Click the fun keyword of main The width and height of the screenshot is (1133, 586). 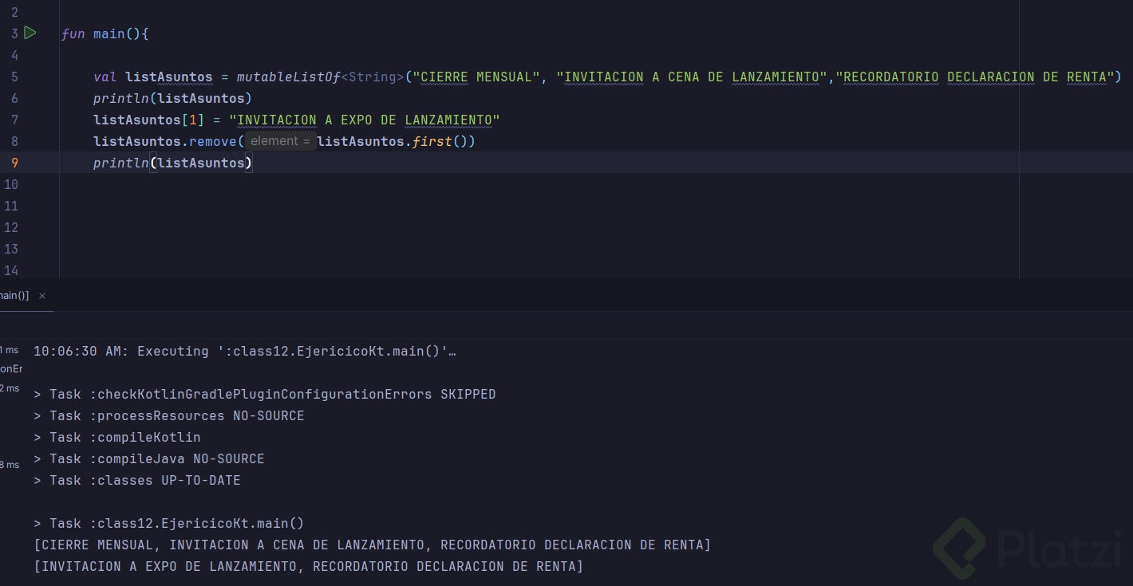point(73,34)
